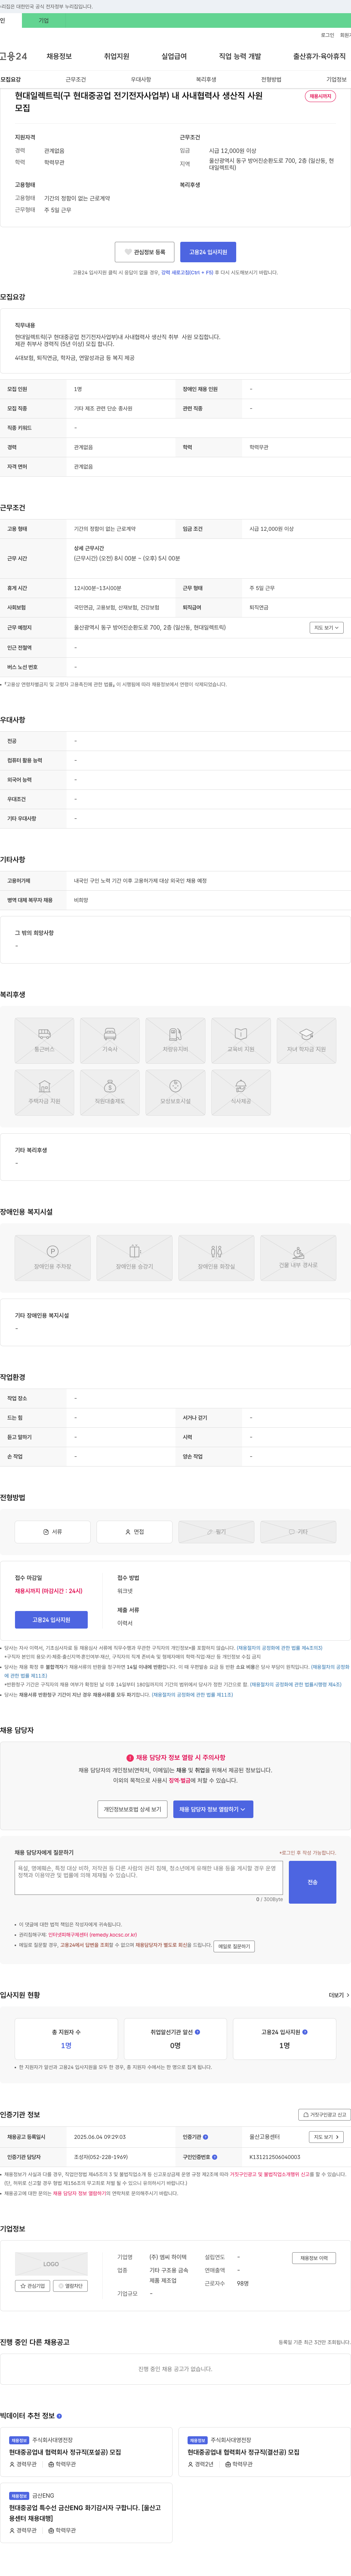
Task: Click 관심정보 등록 heart button
Action: pyautogui.click(x=144, y=252)
